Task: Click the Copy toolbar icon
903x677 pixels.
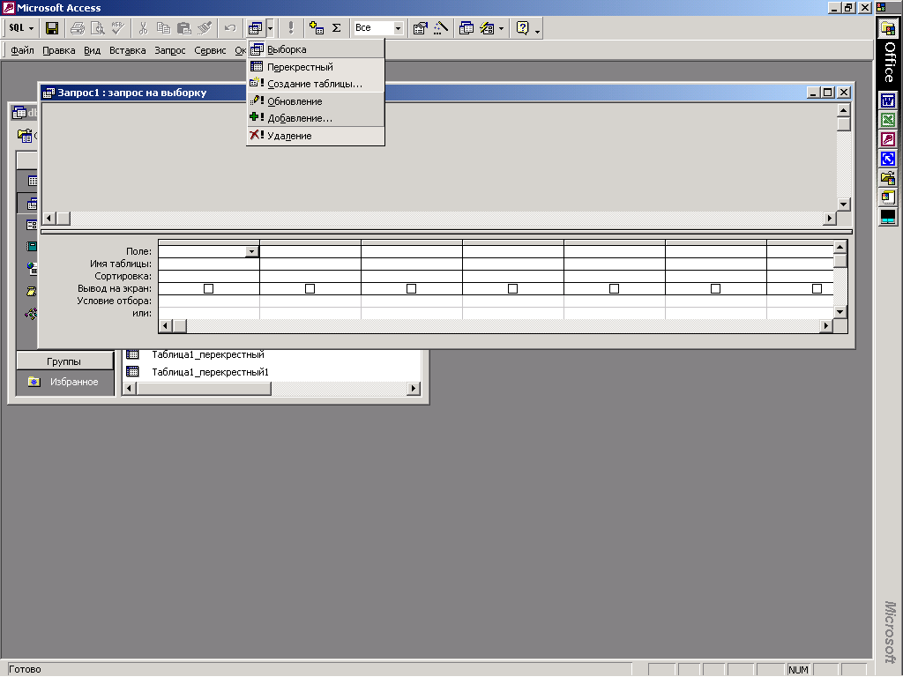Action: pos(163,27)
